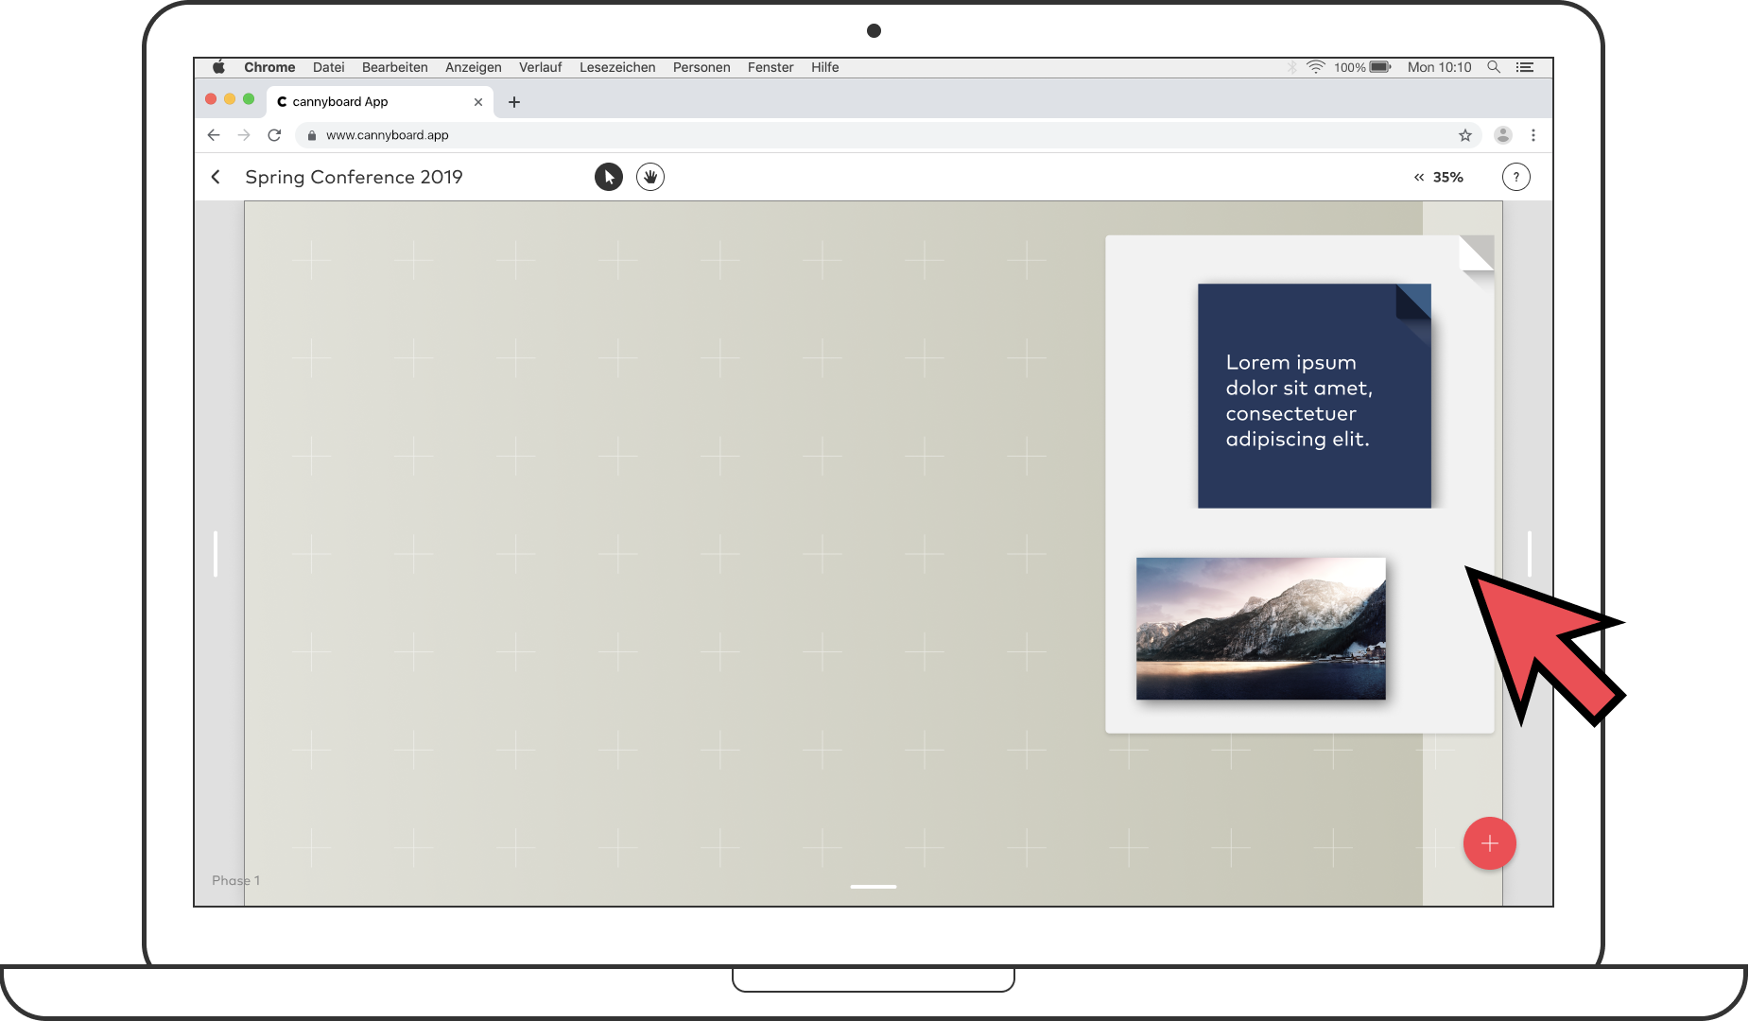Viewport: 1749px width, 1021px height.
Task: Open the Lesezeichen menu
Action: [x=617, y=67]
